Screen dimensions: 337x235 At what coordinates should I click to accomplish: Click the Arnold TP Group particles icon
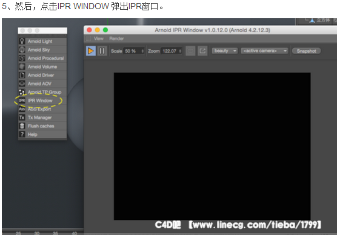[x=22, y=92]
